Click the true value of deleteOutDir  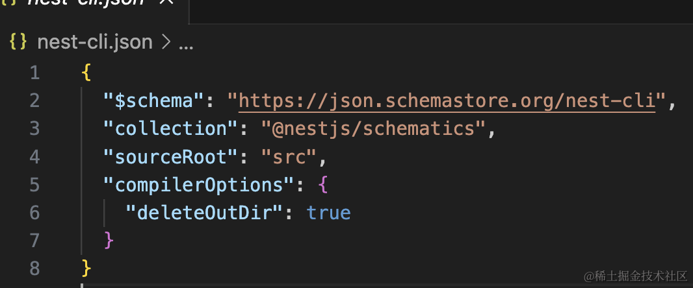[328, 213]
